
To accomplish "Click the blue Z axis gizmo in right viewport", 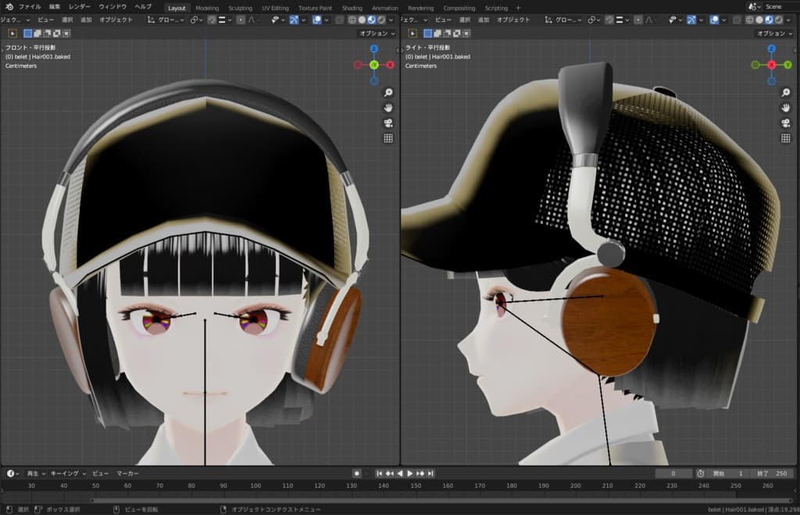I will [x=772, y=48].
